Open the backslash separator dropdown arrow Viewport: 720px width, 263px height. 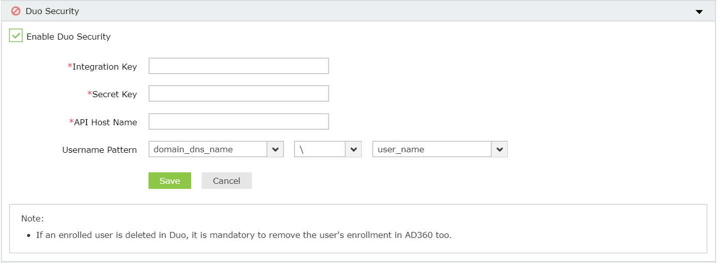[x=353, y=149]
